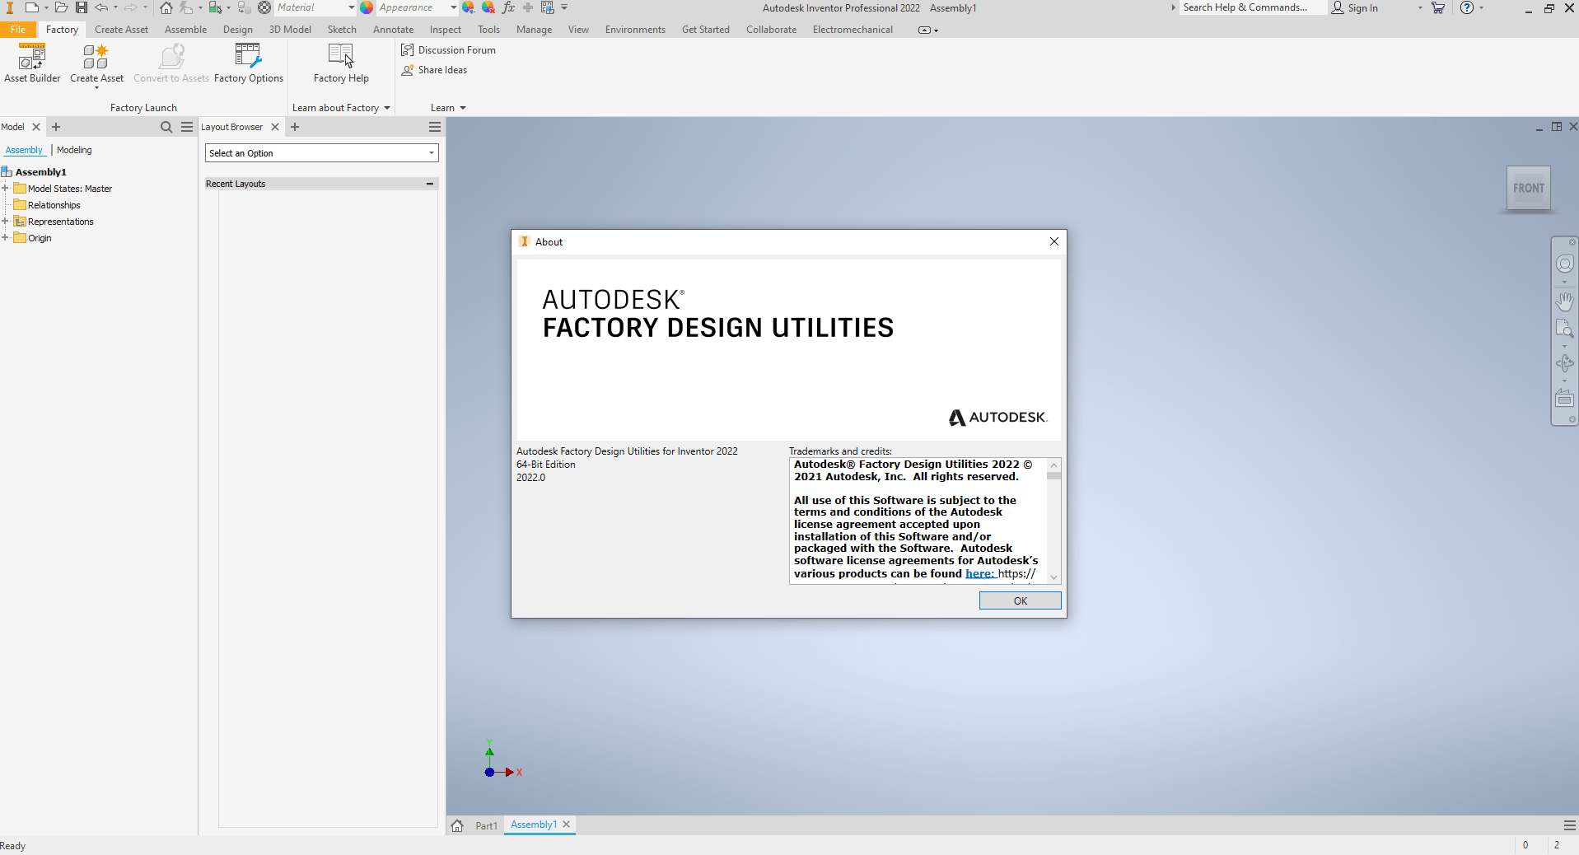Open the Model browser hamburger menu
The width and height of the screenshot is (1579, 855).
click(x=187, y=127)
